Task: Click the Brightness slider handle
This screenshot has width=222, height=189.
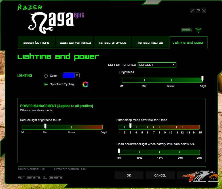Action: tap(202, 78)
